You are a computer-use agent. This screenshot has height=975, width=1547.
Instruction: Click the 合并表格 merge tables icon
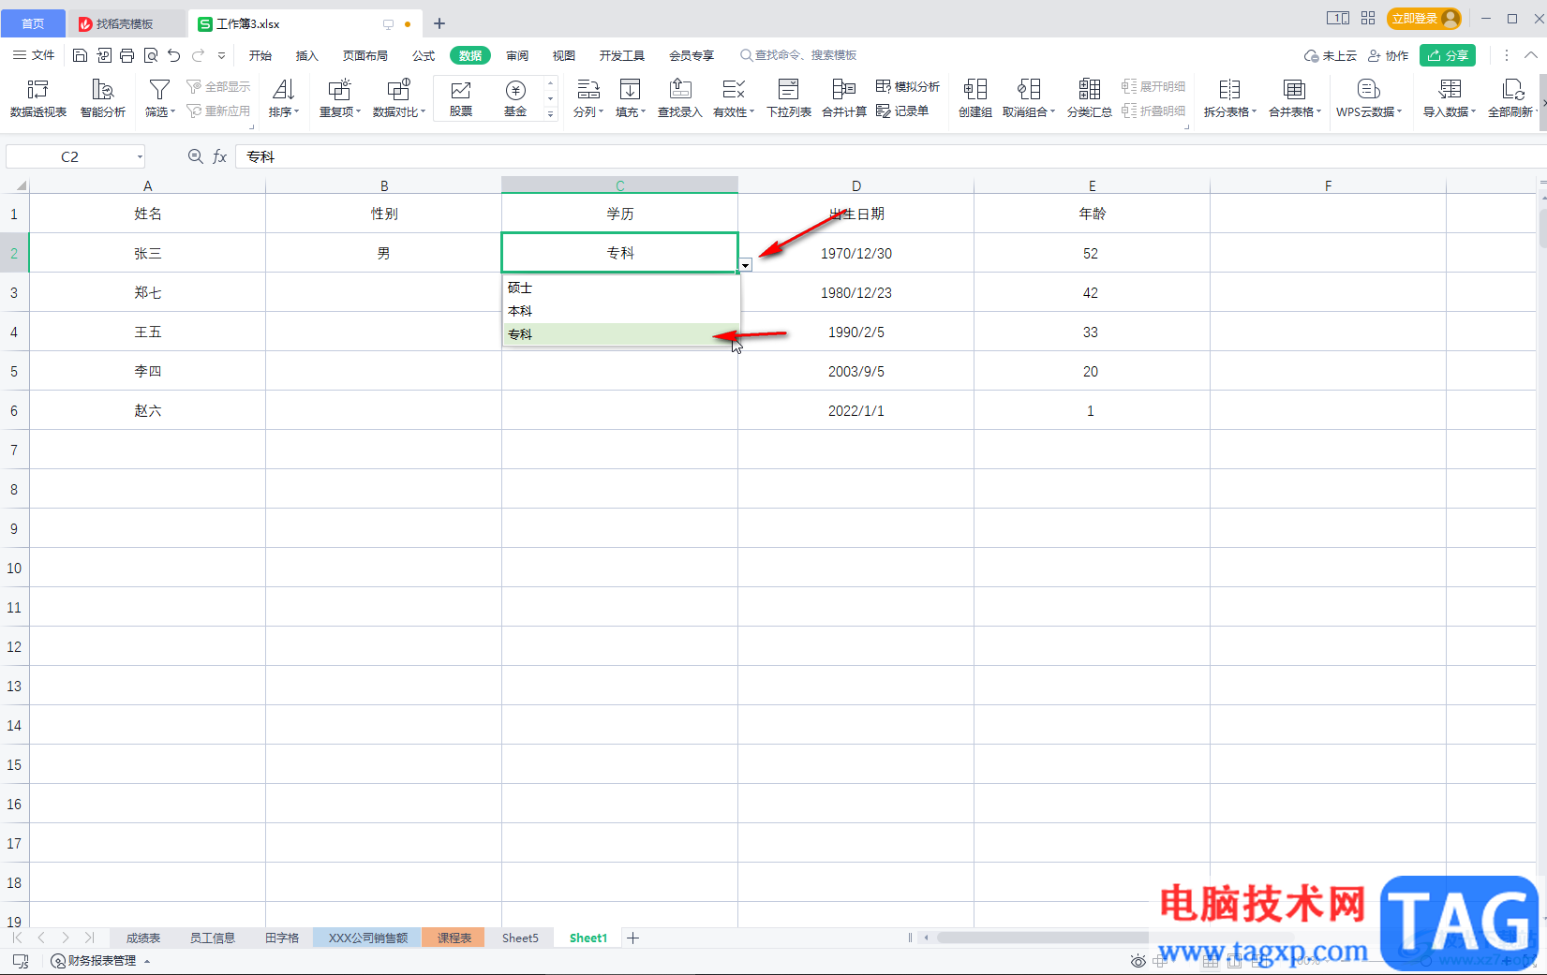pyautogui.click(x=1295, y=98)
